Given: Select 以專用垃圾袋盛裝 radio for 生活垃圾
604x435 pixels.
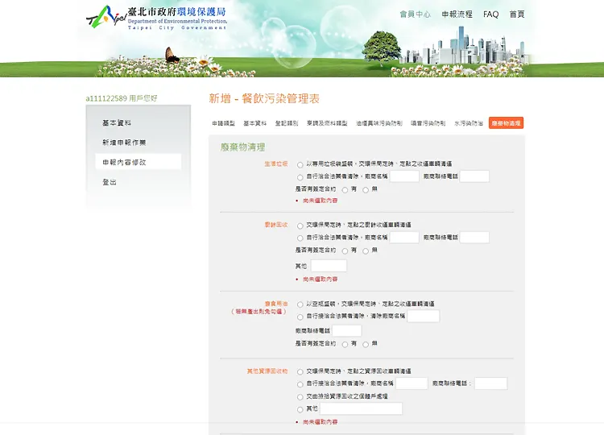Looking at the screenshot, I should click(x=300, y=164).
